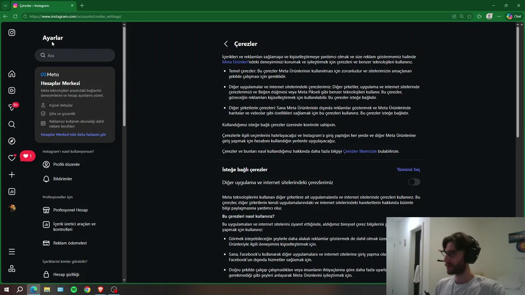The height and width of the screenshot is (295, 525).
Task: Close the Çerezler Instagram tab
Action: [73, 6]
